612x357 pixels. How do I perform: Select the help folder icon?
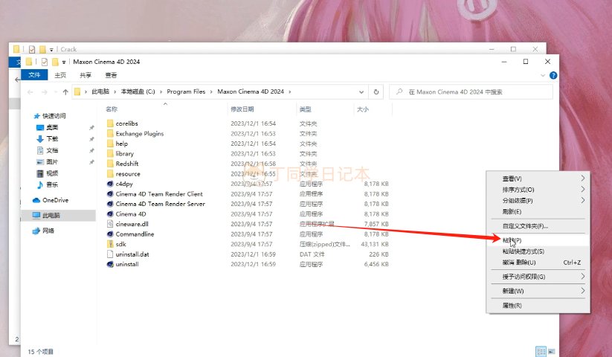tap(110, 144)
